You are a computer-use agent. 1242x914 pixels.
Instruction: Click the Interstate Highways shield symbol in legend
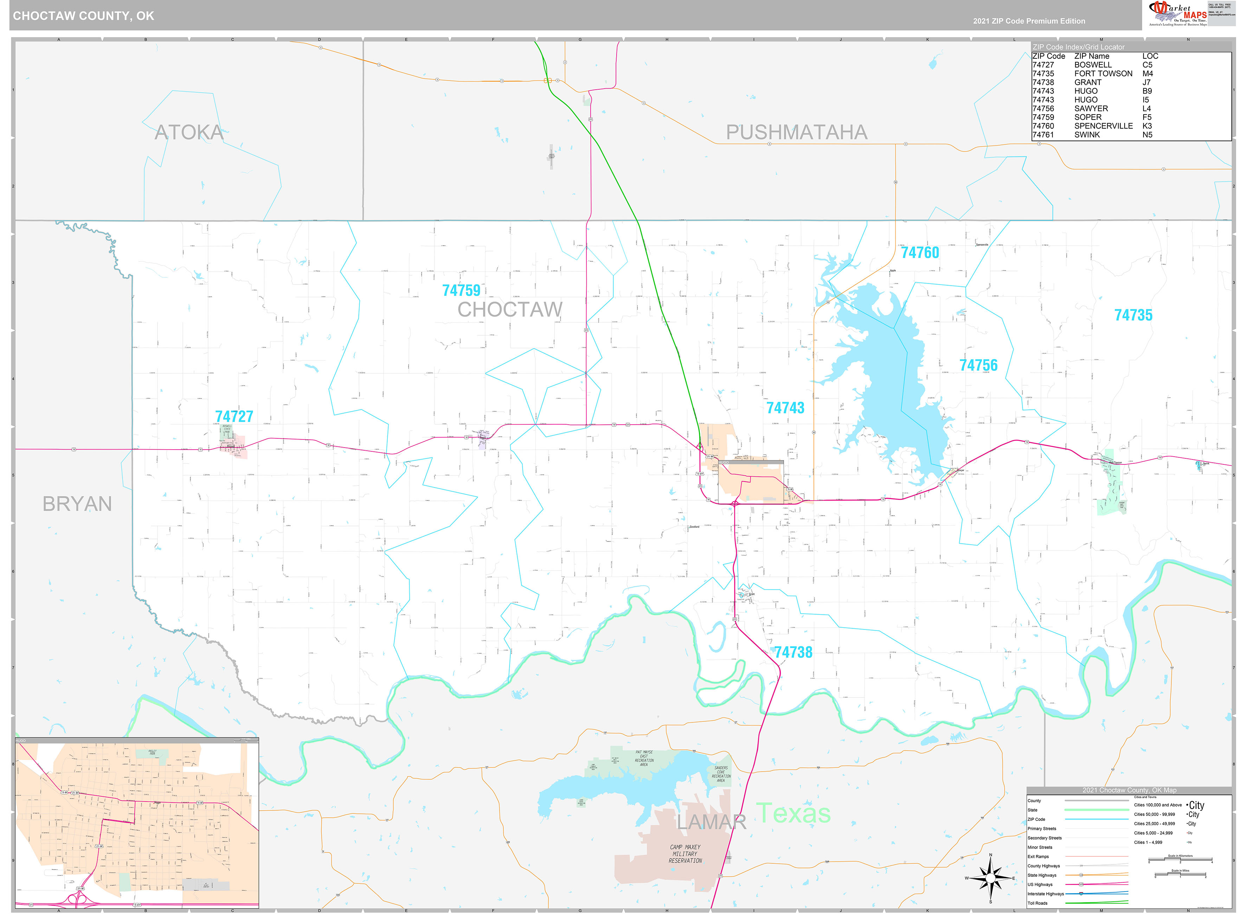(x=1081, y=893)
